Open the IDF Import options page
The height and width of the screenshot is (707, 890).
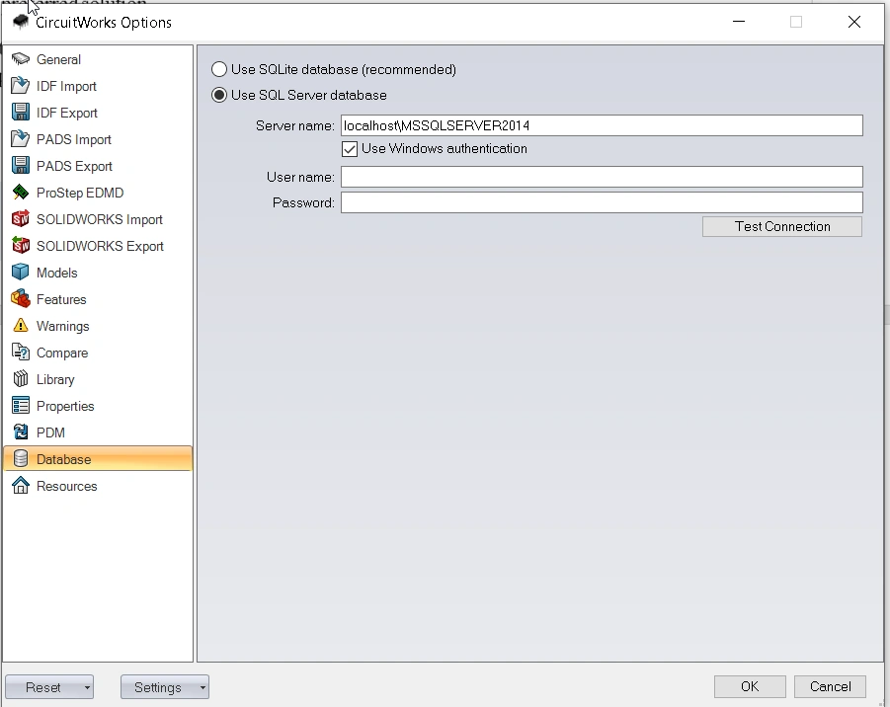coord(98,86)
